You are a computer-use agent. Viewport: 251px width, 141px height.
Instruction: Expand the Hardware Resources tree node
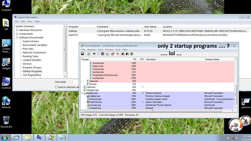(x=17, y=30)
